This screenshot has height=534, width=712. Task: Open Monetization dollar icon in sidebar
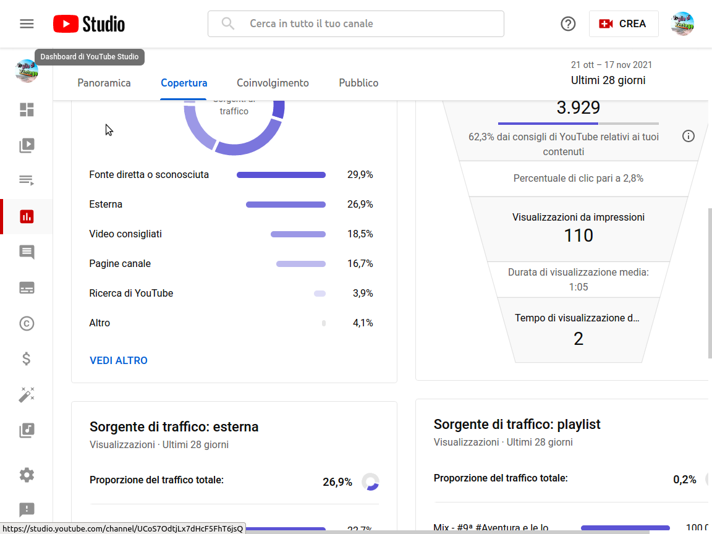click(27, 358)
